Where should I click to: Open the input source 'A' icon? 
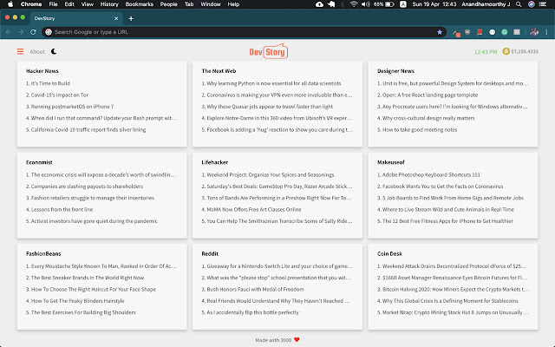pos(403,4)
